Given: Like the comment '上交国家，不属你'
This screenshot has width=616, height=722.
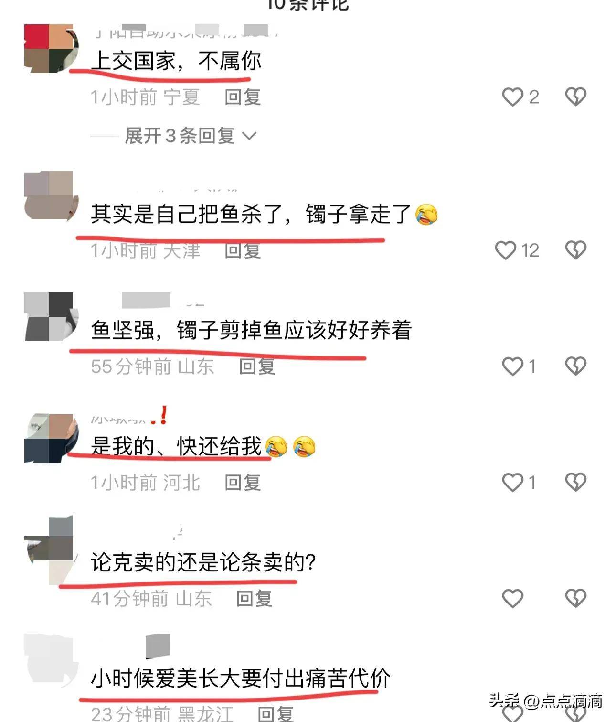Looking at the screenshot, I should tap(513, 97).
